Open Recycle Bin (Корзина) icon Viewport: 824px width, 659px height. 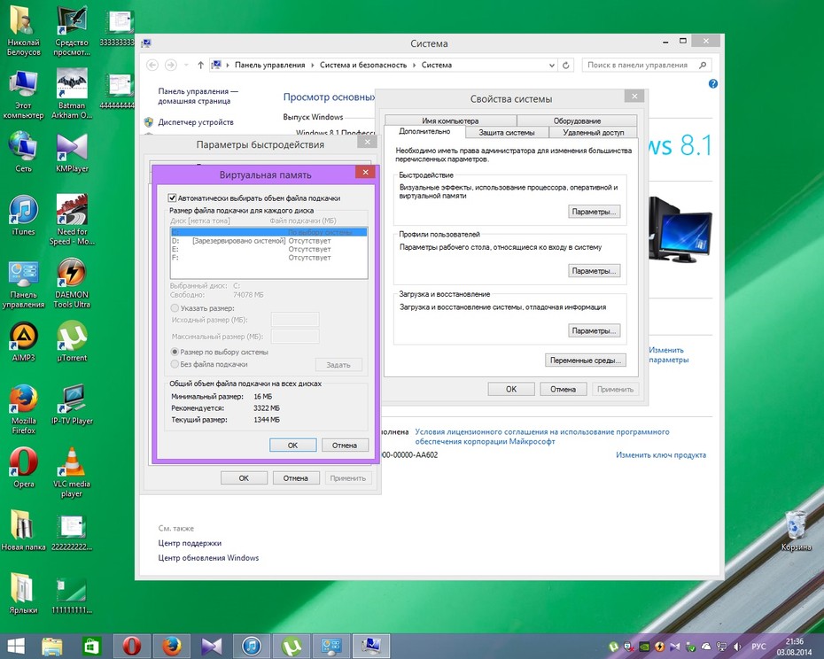[796, 530]
